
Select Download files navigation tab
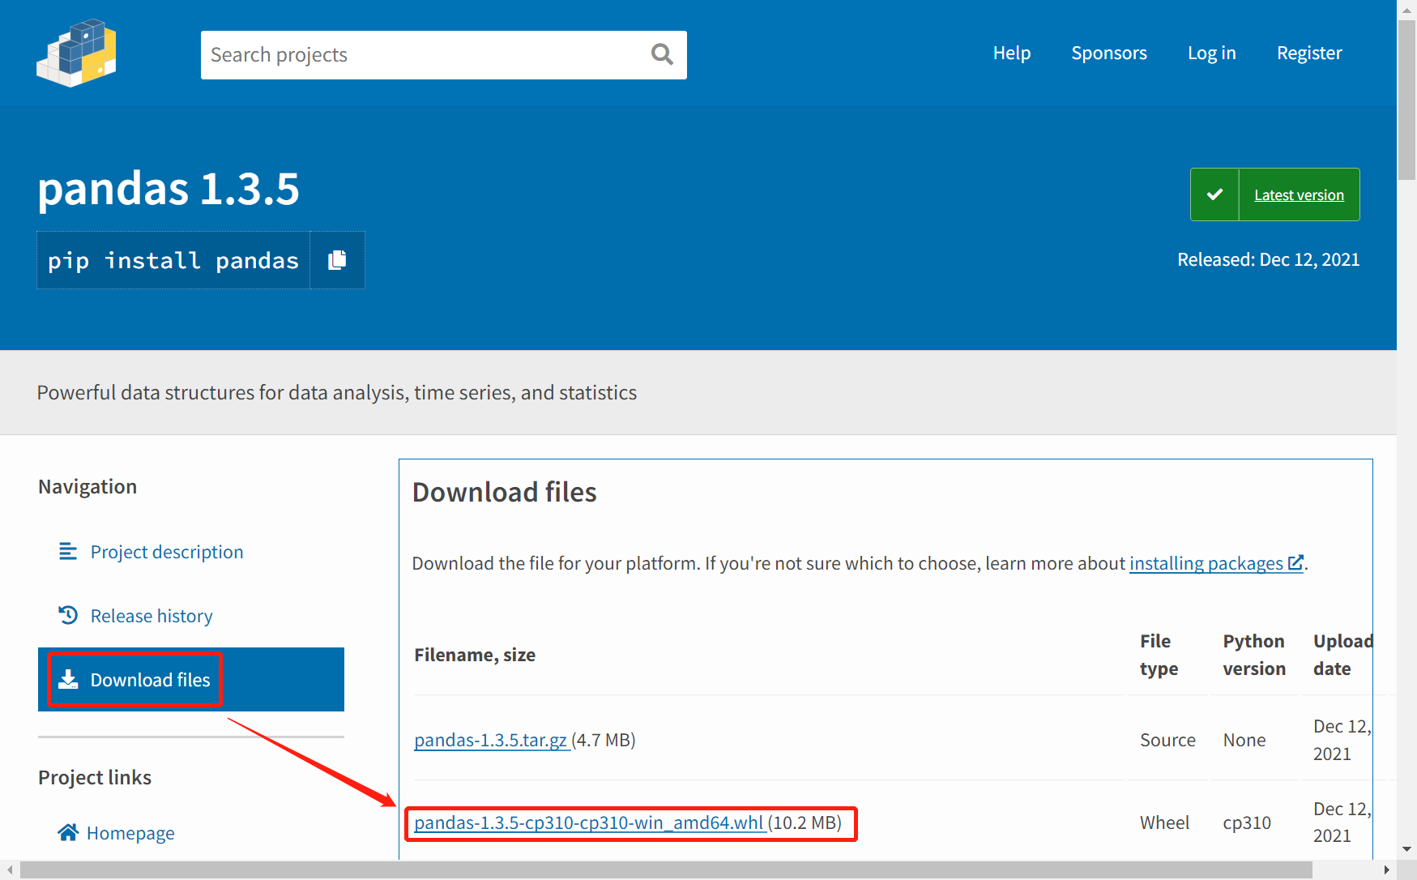(191, 679)
